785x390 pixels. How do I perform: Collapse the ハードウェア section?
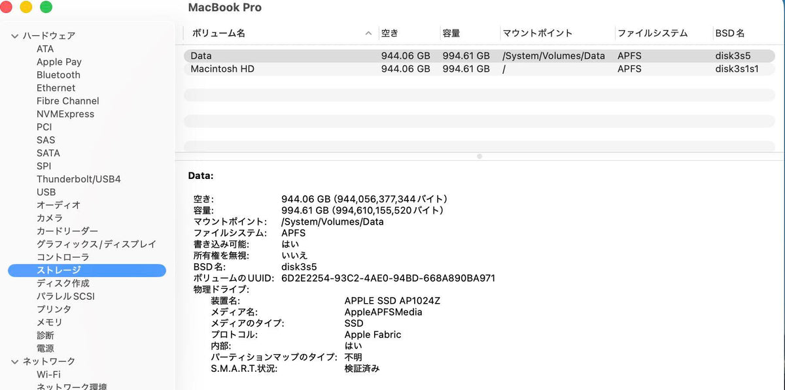pyautogui.click(x=15, y=36)
